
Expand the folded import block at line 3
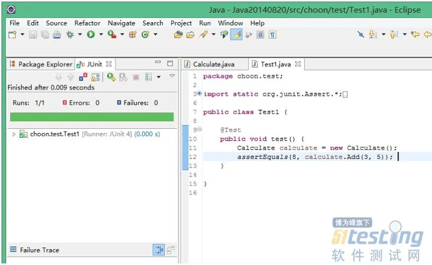(199, 93)
